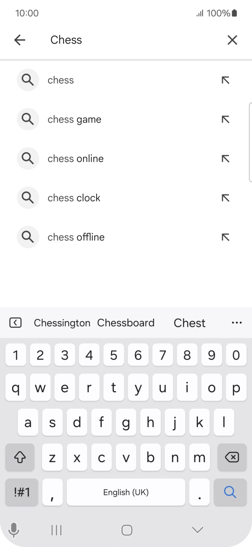Image resolution: width=252 pixels, height=547 pixels.
Task: Select the 'Chessboard' keyboard suggestion
Action: 126,322
